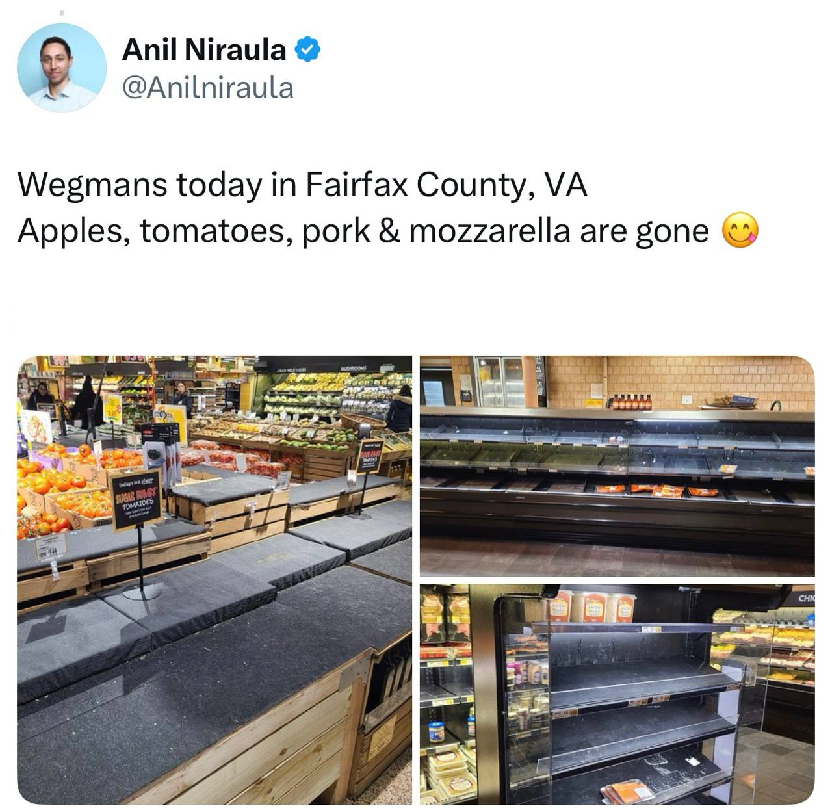The image size is (832, 808).
Task: Click the line 'Apples, tomatoes, pork & mozzarella are gone'
Action: (363, 231)
